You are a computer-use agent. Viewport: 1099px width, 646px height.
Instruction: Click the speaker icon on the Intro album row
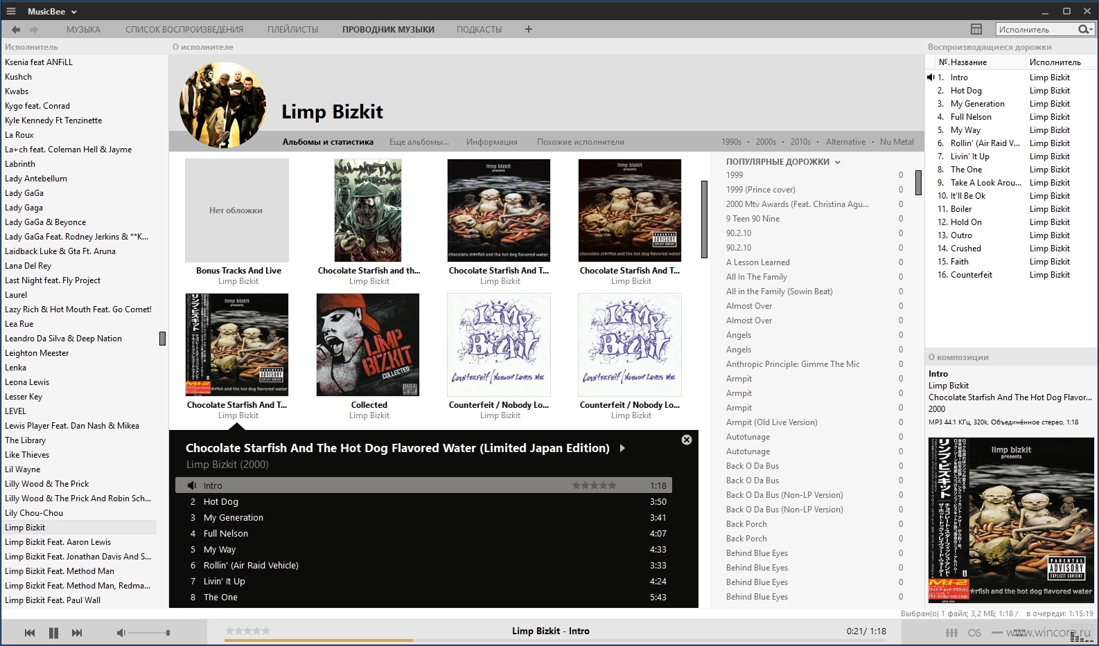pyautogui.click(x=192, y=485)
